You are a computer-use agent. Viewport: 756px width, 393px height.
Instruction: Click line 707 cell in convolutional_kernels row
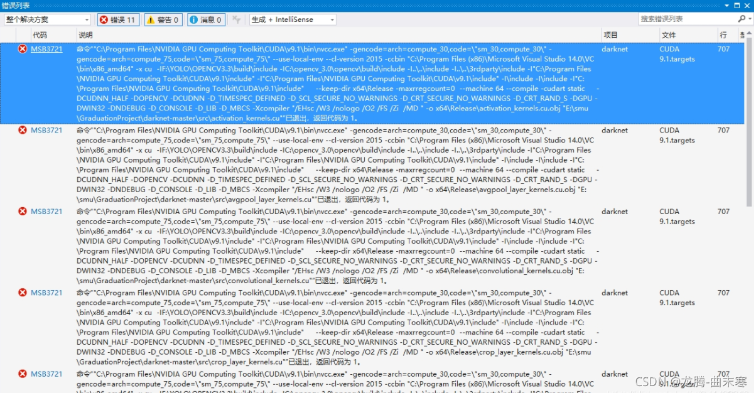tap(723, 212)
